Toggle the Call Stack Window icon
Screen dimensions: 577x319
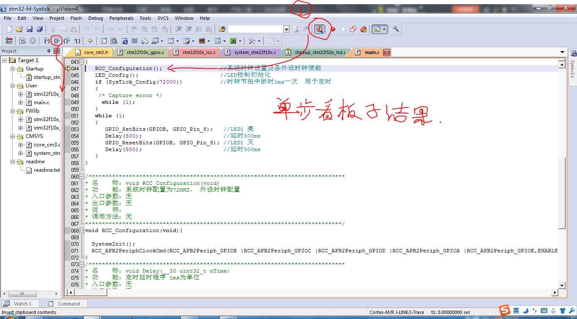coord(144,41)
